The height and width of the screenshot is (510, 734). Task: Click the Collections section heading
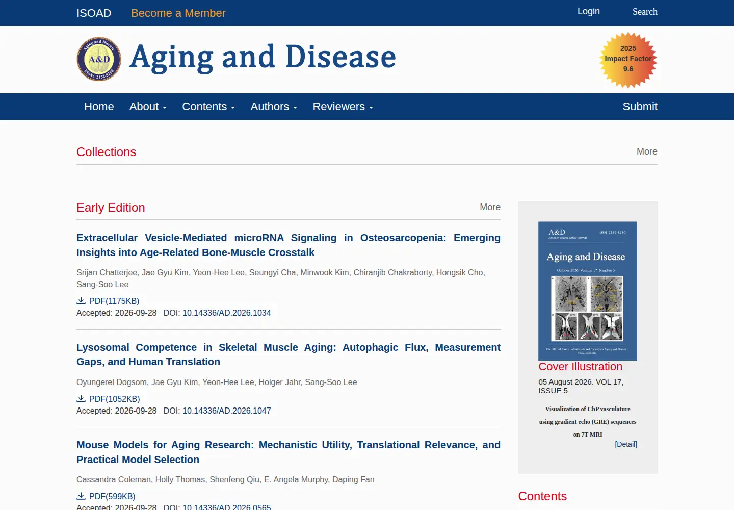click(x=106, y=152)
